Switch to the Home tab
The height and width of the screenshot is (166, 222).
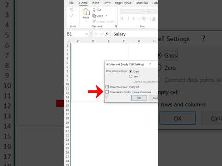(x=83, y=3)
